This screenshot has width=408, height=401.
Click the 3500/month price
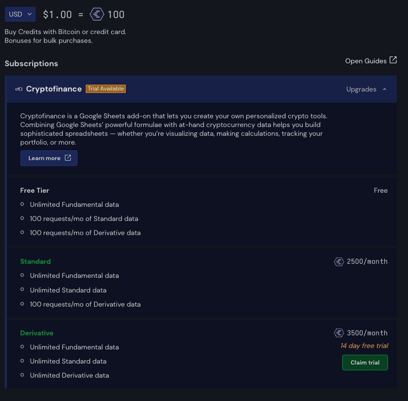tap(367, 333)
